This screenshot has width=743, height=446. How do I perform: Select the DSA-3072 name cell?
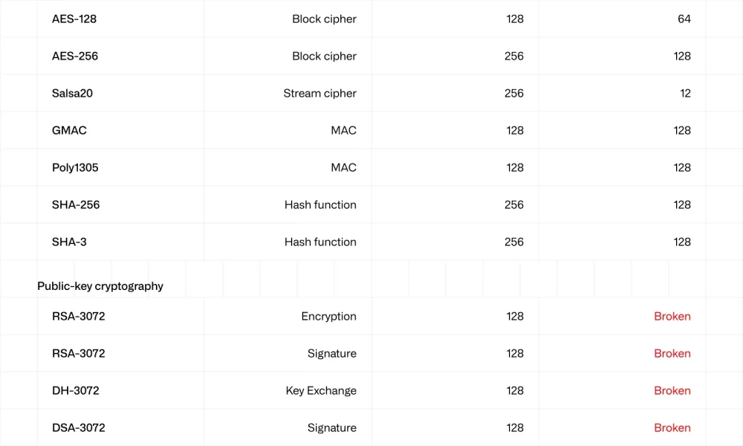[78, 428]
